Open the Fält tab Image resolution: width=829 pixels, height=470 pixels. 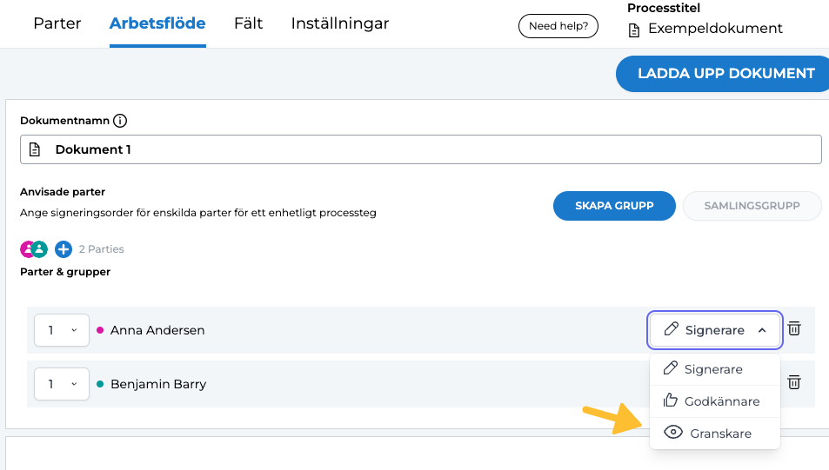point(248,23)
